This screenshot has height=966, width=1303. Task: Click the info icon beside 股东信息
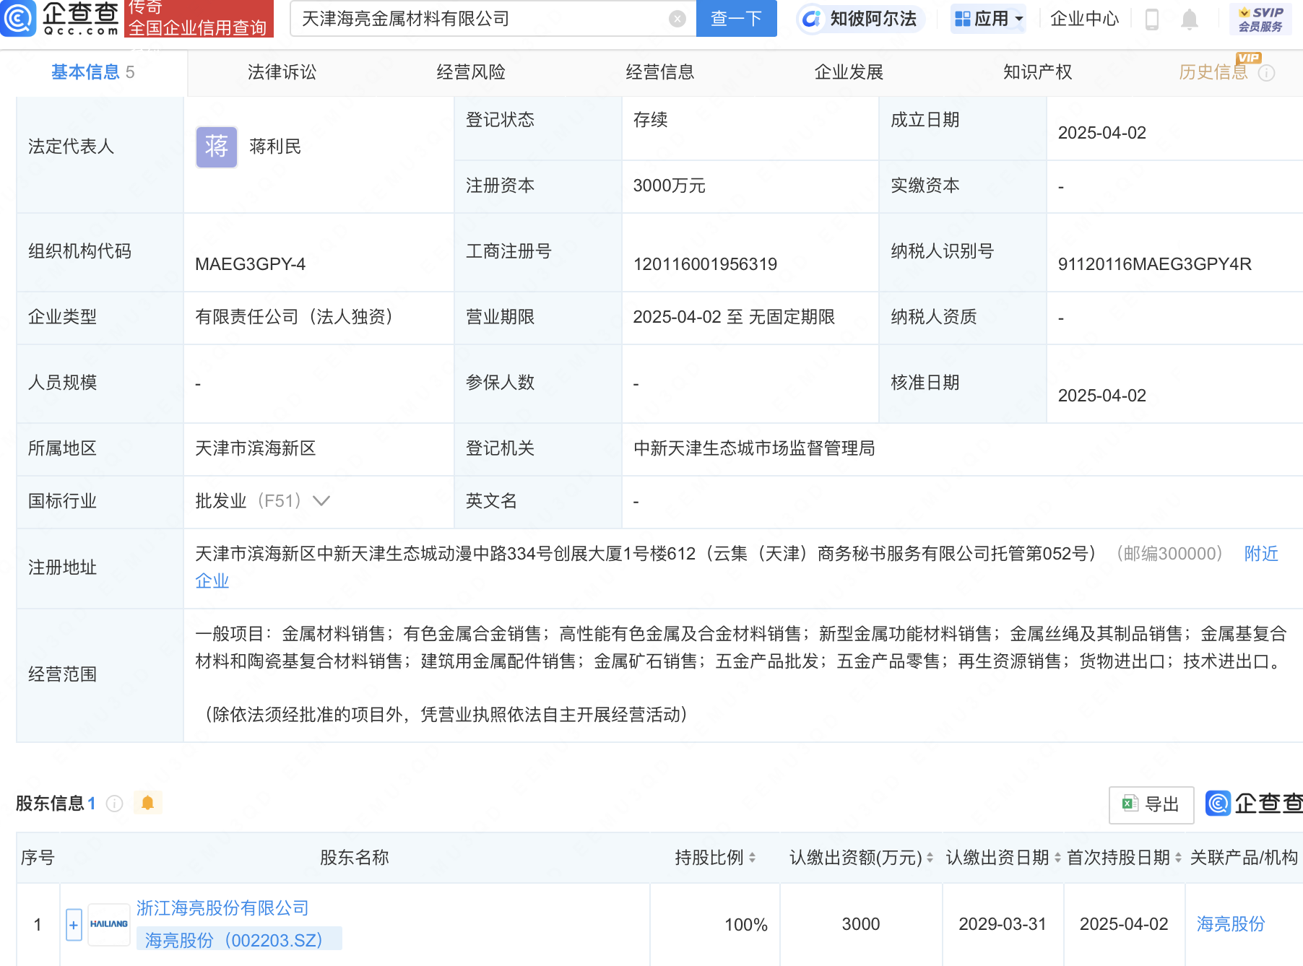(x=115, y=803)
